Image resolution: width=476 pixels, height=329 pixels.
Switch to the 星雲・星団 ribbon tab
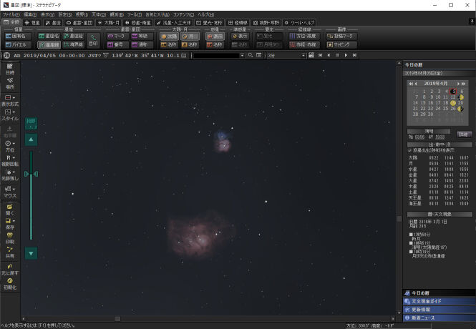coord(79,23)
